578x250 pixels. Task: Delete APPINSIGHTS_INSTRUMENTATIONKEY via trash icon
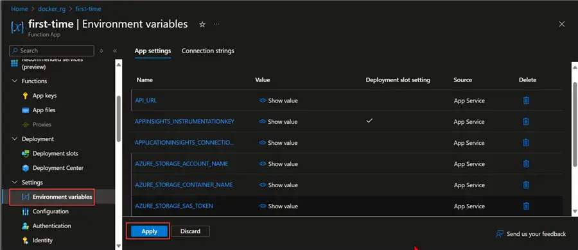526,122
